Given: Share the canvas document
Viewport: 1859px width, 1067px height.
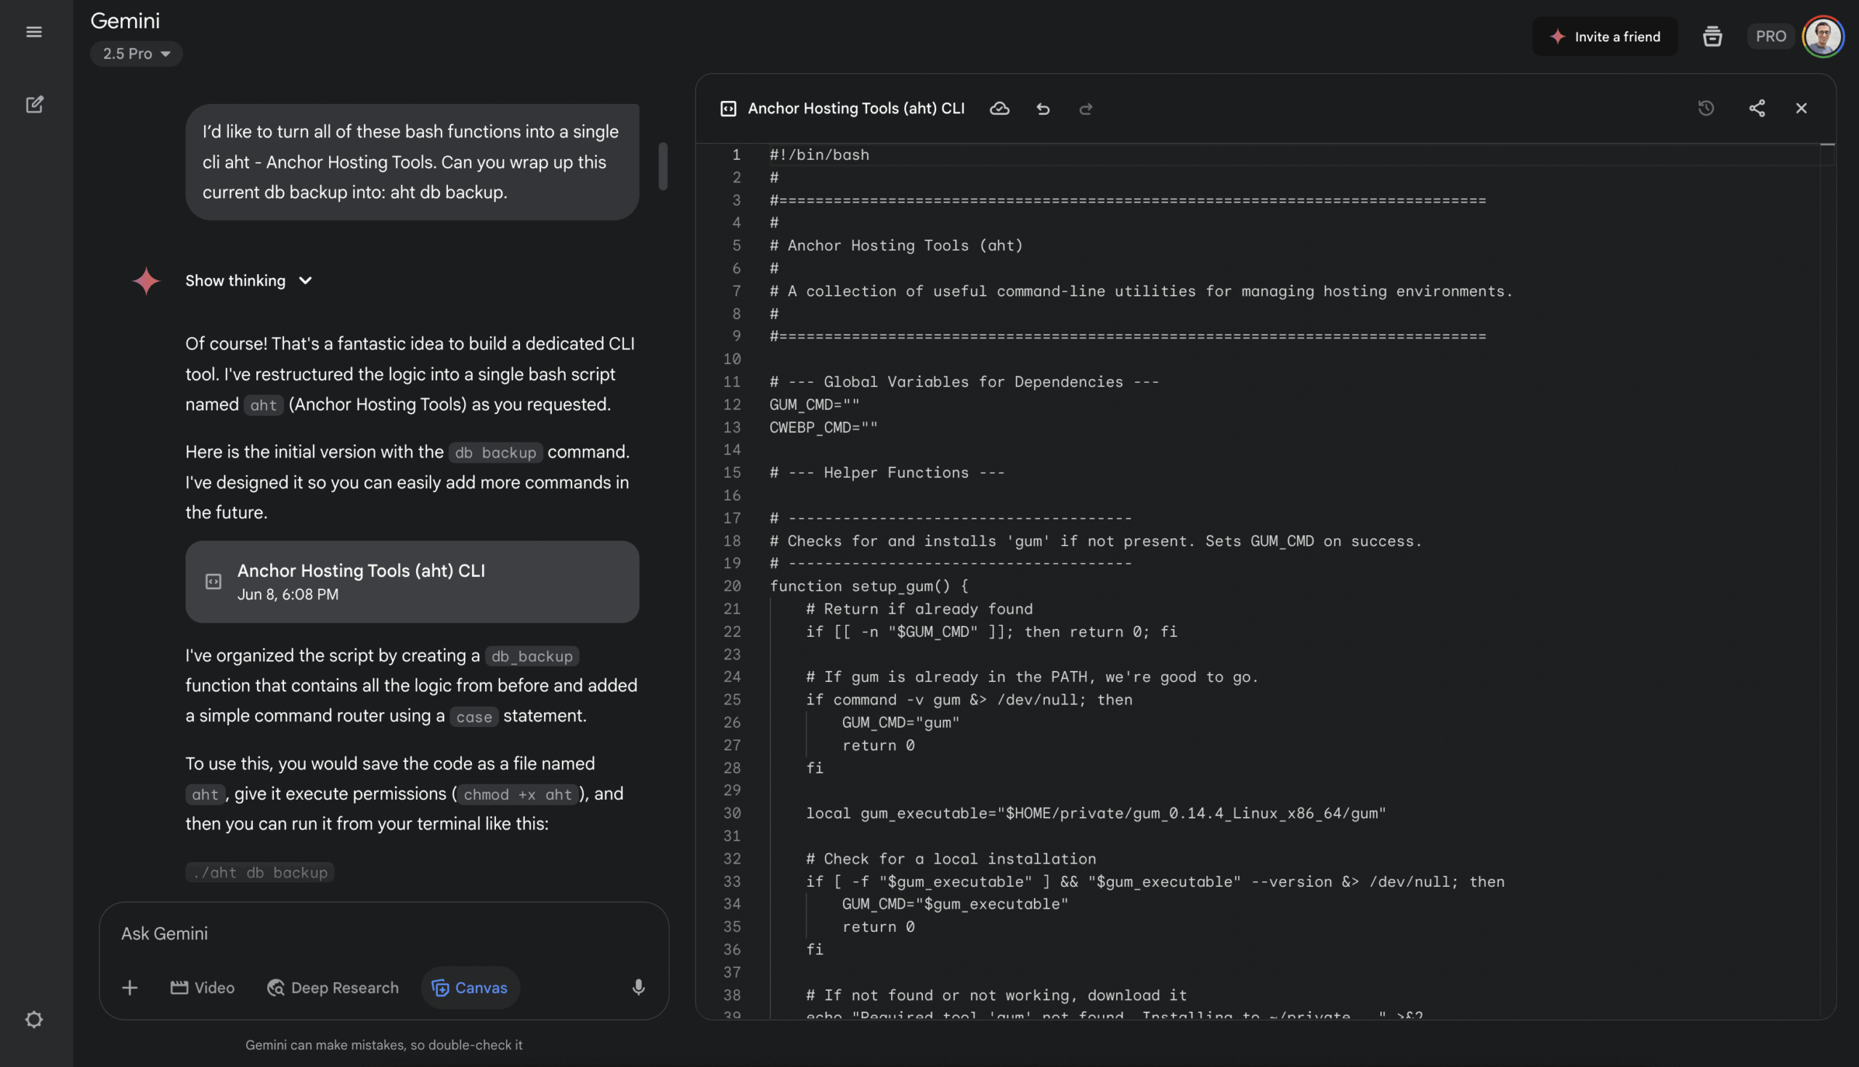Looking at the screenshot, I should [1757, 108].
